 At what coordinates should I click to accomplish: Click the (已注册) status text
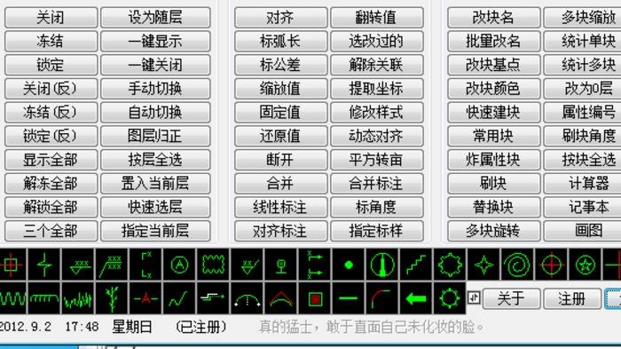coord(200,327)
